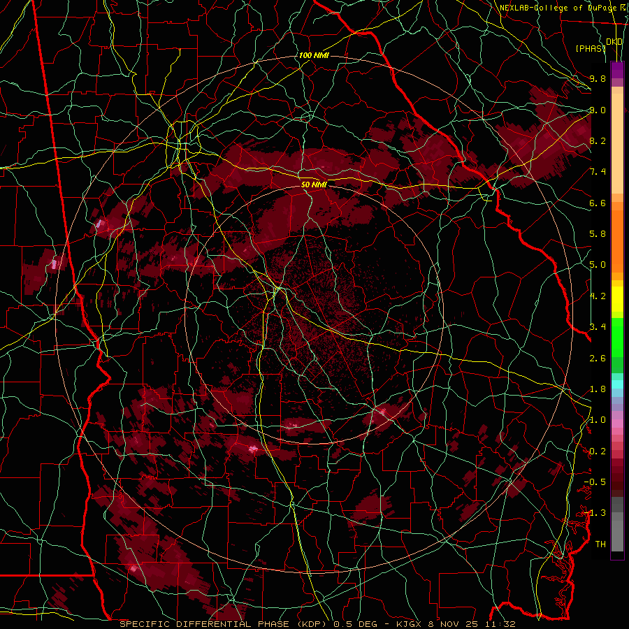Click the 5.8 legend value
This screenshot has height=629, width=629.
pos(598,234)
